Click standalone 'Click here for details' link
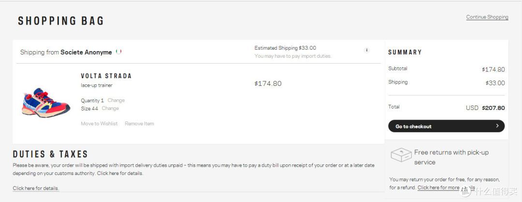 (x=36, y=188)
